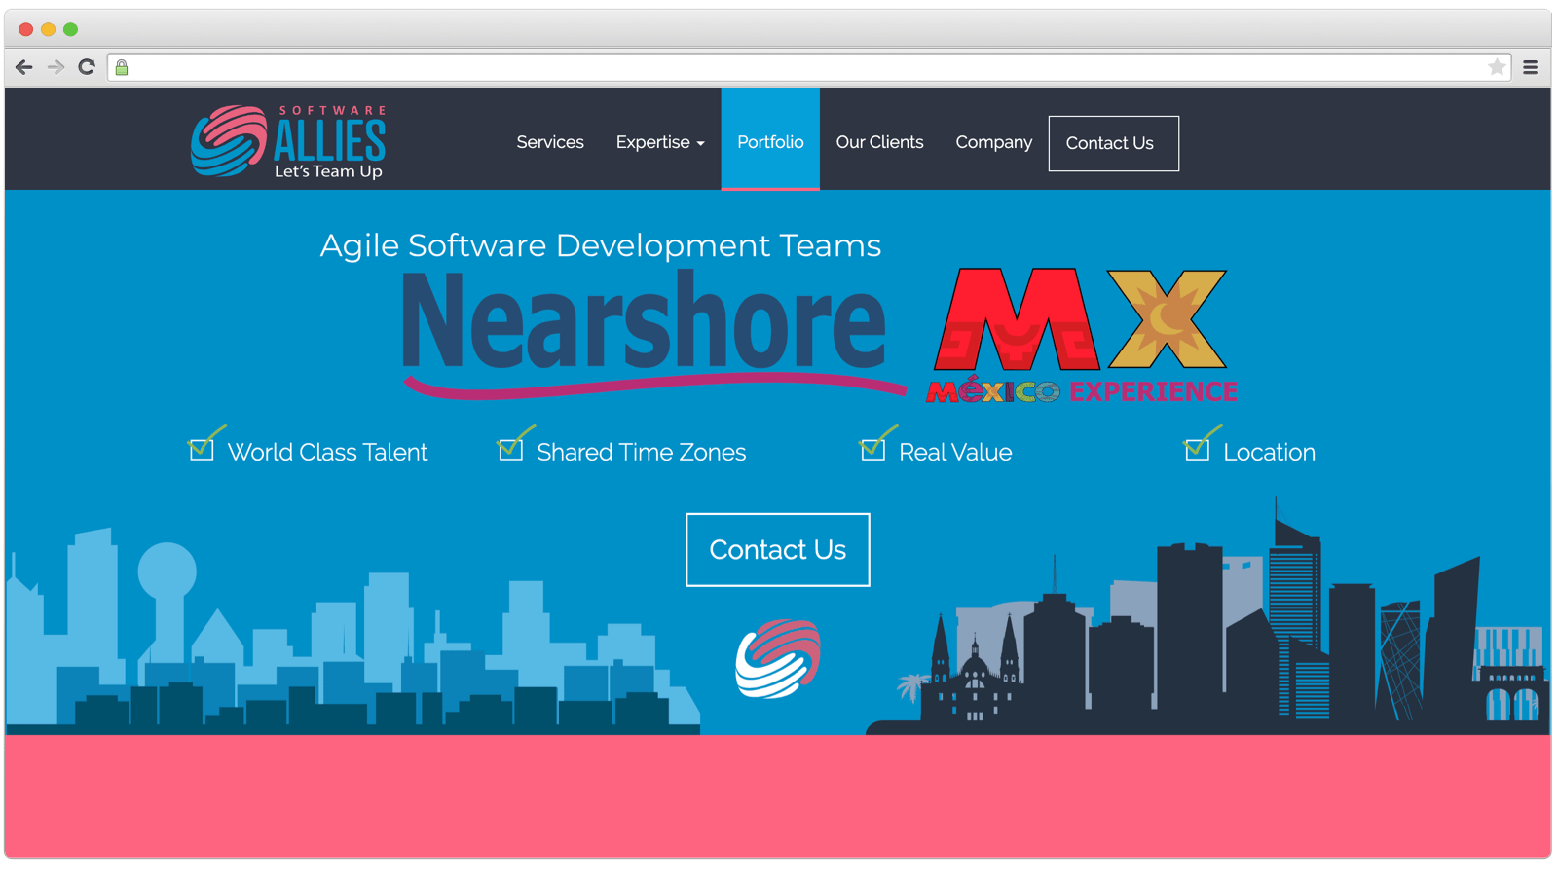Viewport: 1558px width, 885px height.
Task: Open the browser hamburger menu
Action: tap(1531, 67)
